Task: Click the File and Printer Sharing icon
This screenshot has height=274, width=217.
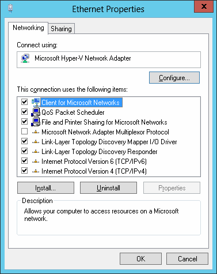Action: click(x=36, y=122)
